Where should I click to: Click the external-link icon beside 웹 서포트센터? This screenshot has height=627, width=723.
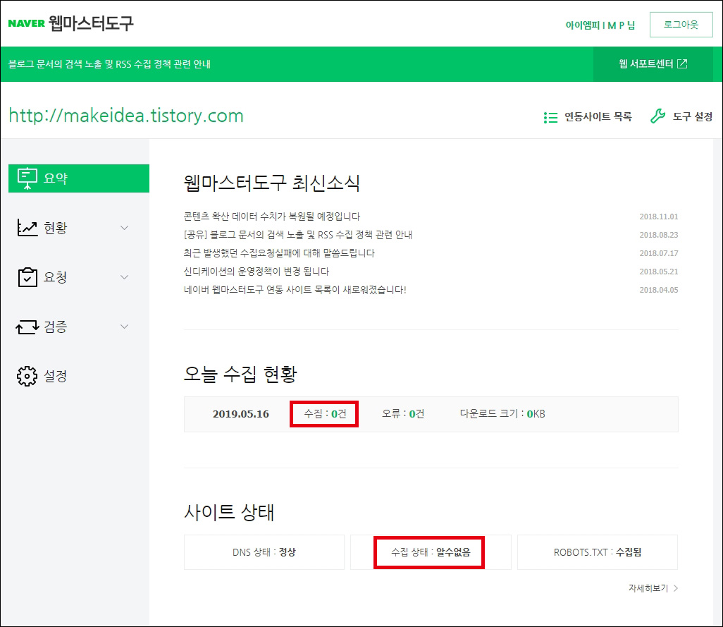coord(682,63)
